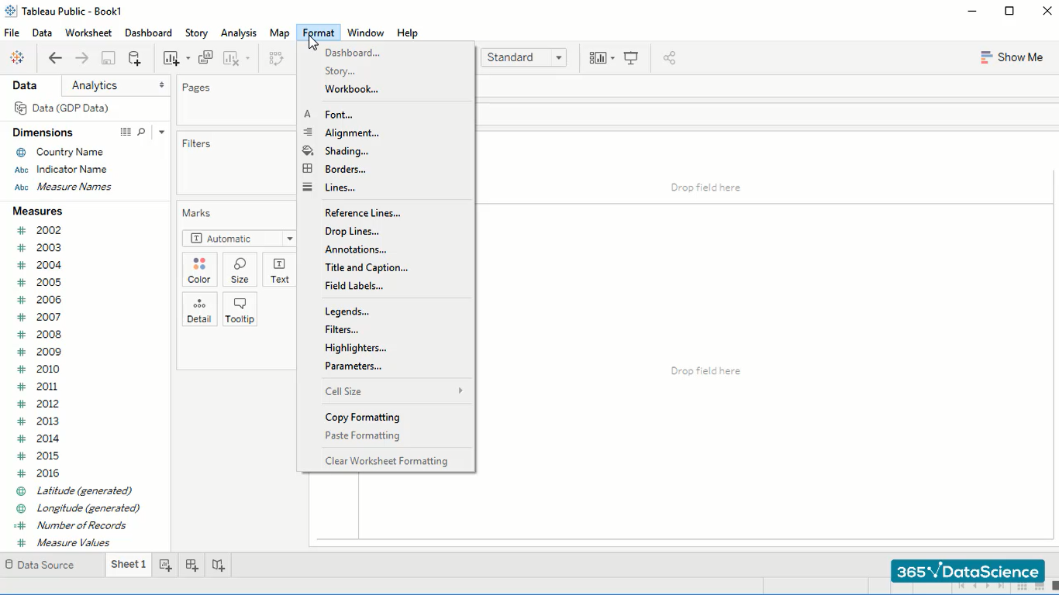This screenshot has height=595, width=1059.
Task: Click the Show Me button
Action: coord(1012,57)
